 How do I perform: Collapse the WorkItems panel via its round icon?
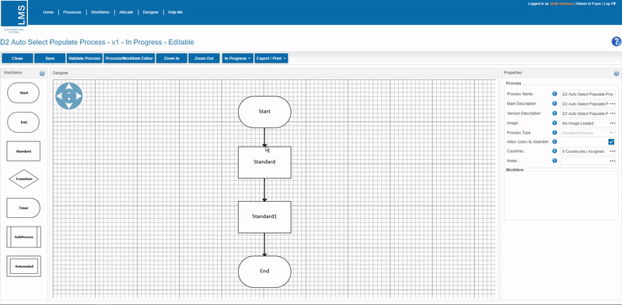coord(42,73)
